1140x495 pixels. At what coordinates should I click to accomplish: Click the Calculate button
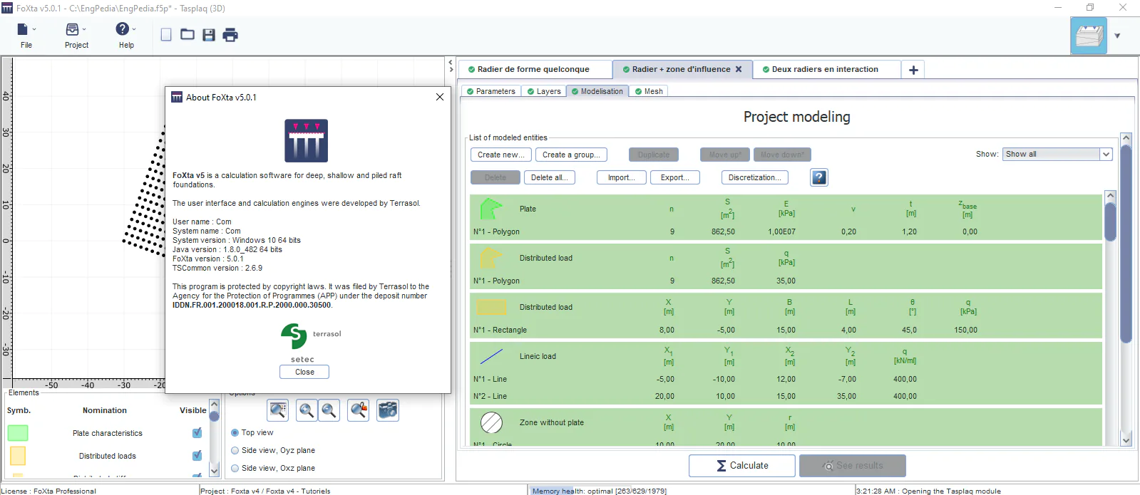(741, 465)
